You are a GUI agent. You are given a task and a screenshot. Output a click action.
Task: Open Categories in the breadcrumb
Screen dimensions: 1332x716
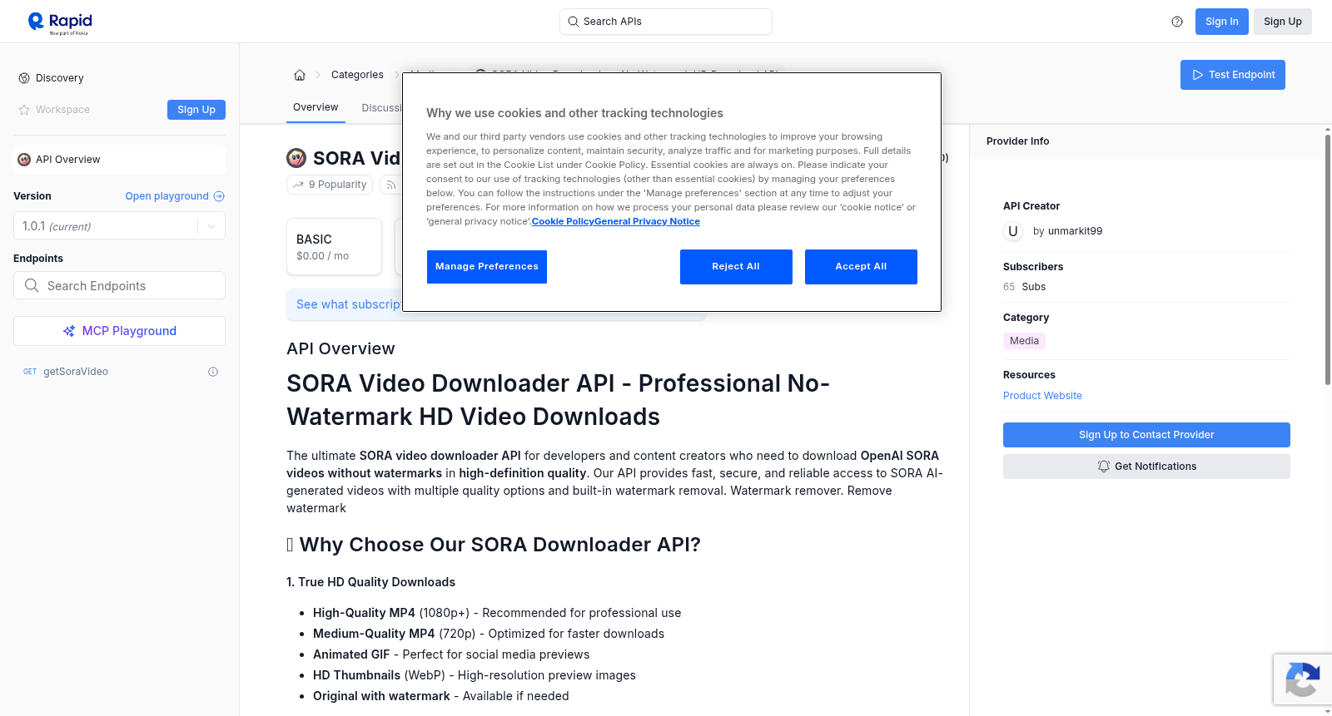point(357,75)
